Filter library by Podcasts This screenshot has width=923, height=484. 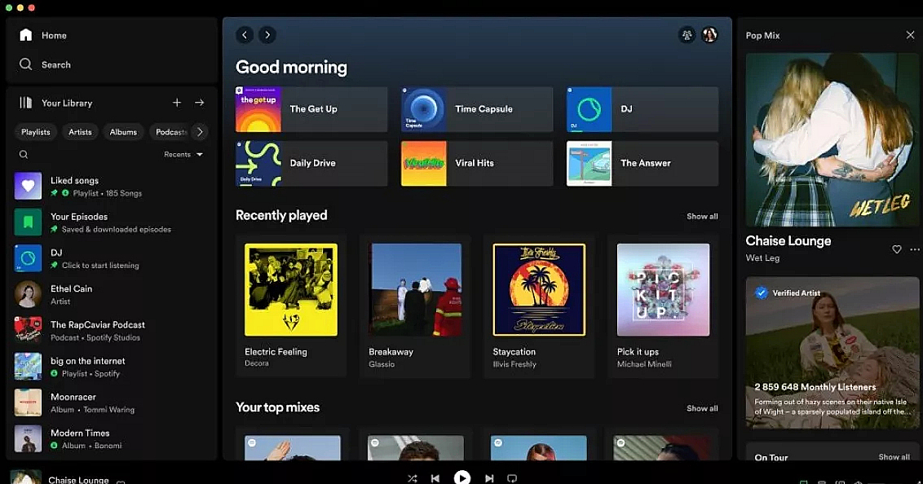(170, 132)
